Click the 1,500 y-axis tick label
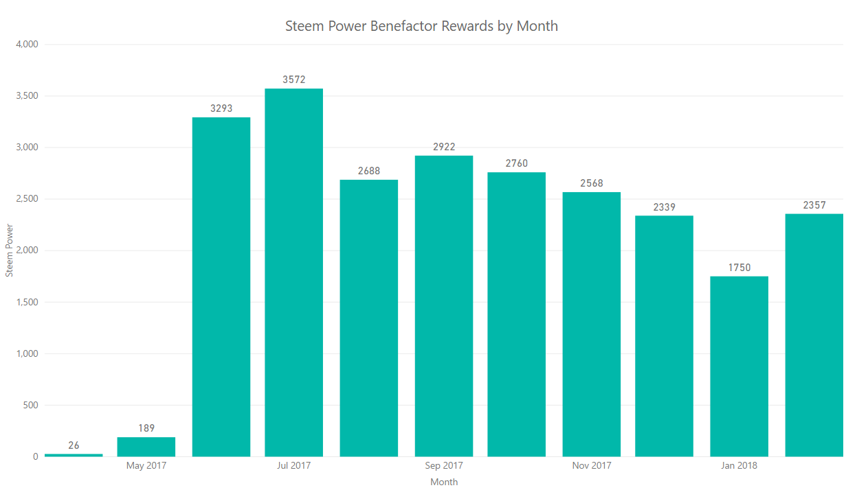The height and width of the screenshot is (490, 846). (27, 302)
